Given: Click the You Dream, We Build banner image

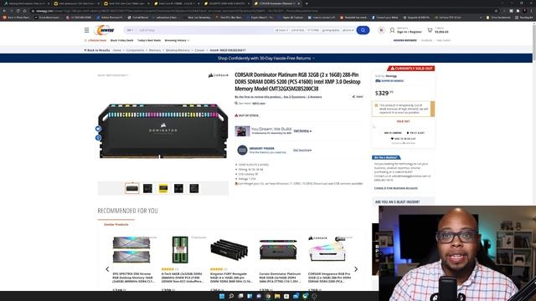Looking at the screenshot, I should click(x=242, y=131).
